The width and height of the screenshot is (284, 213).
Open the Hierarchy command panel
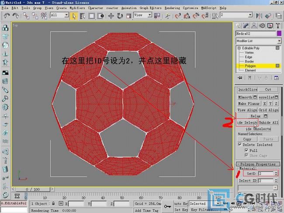click(x=254, y=26)
